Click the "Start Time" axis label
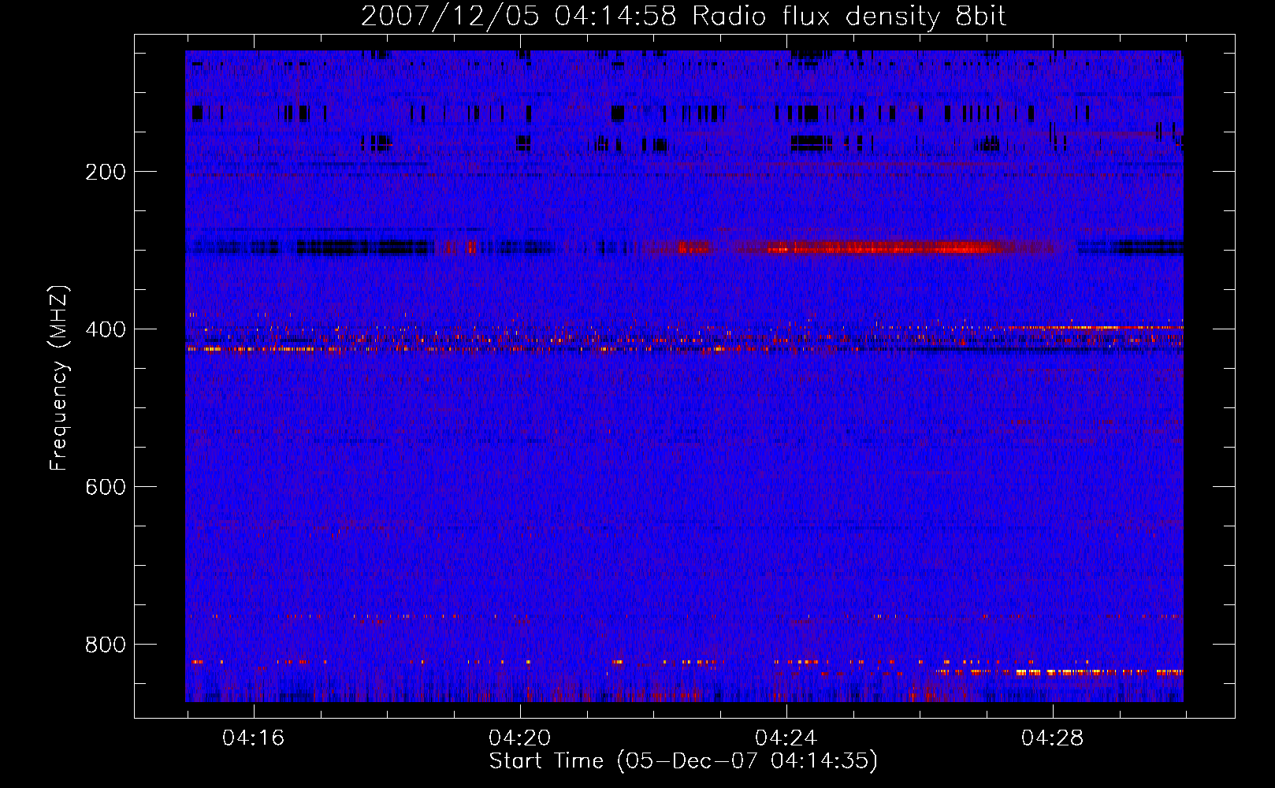The width and height of the screenshot is (1275, 788). point(546,761)
